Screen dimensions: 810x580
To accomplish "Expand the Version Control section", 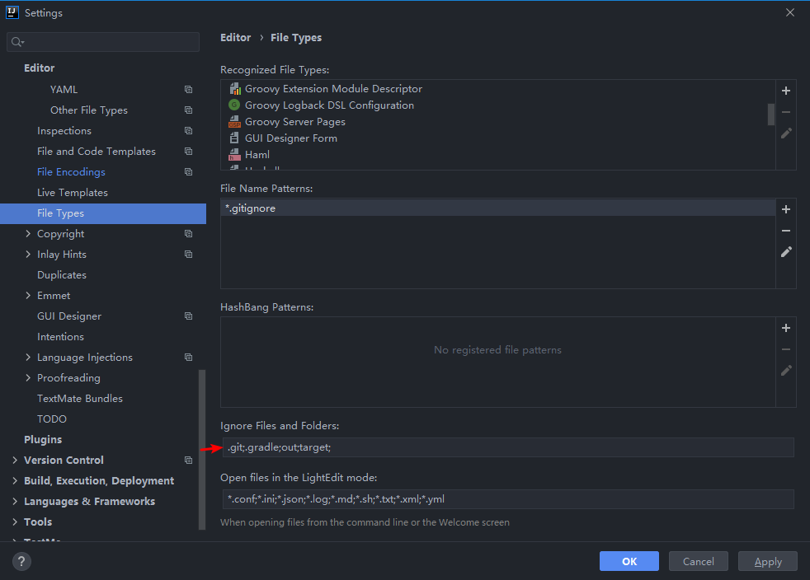I will (15, 461).
